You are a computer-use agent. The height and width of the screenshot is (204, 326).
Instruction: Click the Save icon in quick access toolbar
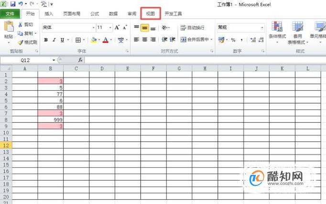[x=13, y=4]
